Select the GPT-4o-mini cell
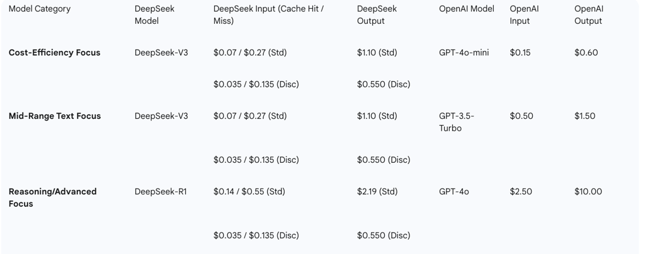Image resolution: width=645 pixels, height=254 pixels. (464, 53)
